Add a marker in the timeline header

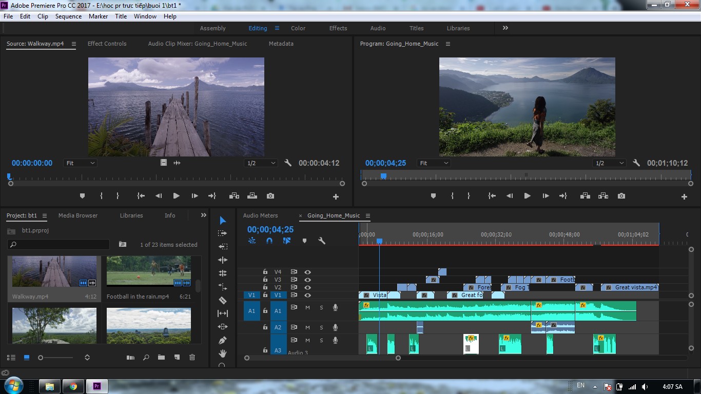(304, 241)
